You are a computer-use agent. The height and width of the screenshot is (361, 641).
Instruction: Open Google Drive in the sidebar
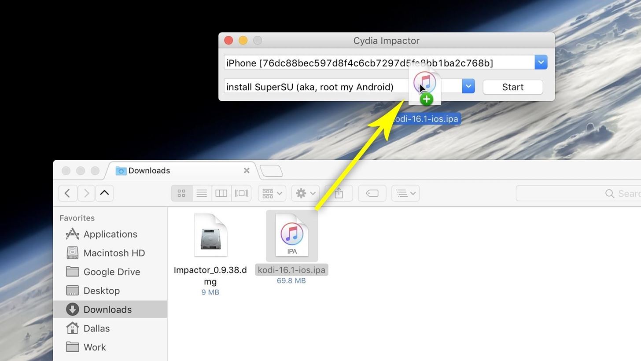click(111, 272)
